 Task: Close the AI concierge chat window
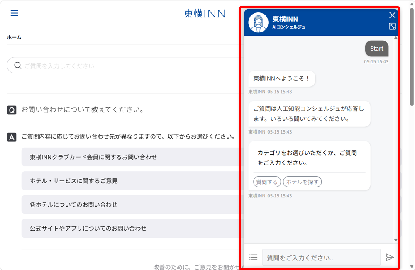coord(392,15)
